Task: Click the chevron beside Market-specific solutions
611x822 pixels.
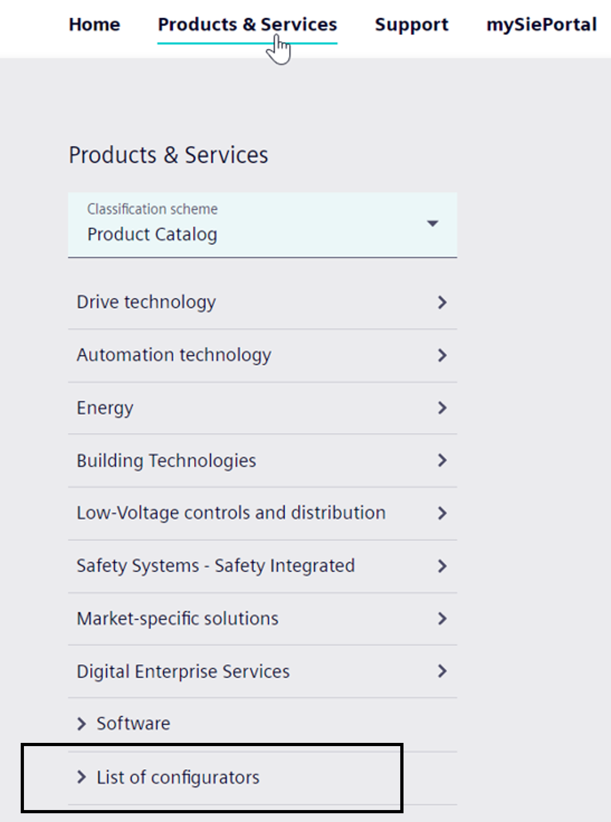Action: point(442,619)
